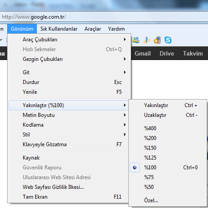The image size is (208, 208).
Task: Click the Gmail link
Action: 143,53
